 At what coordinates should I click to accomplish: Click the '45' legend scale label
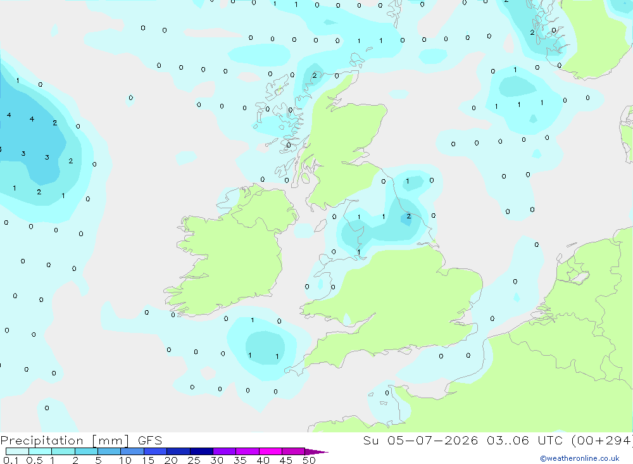pyautogui.click(x=286, y=460)
